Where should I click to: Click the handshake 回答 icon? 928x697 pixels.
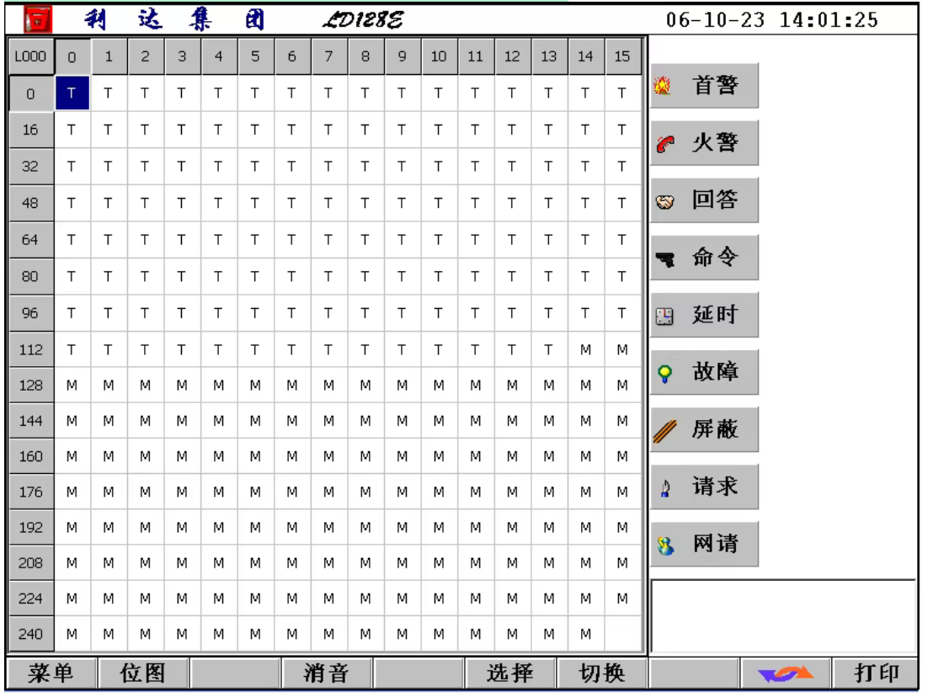tap(664, 202)
